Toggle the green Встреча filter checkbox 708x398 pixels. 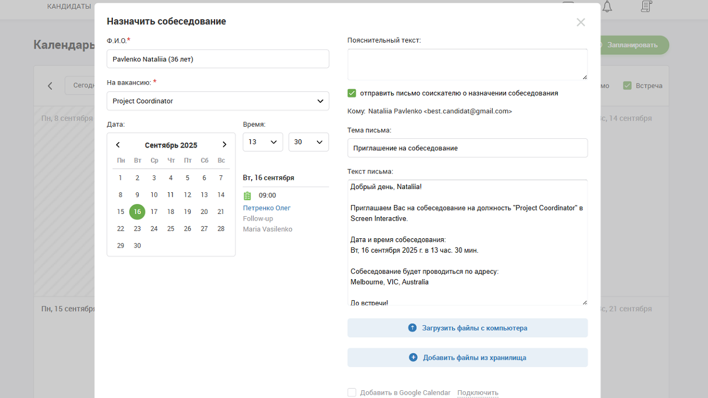pyautogui.click(x=627, y=86)
